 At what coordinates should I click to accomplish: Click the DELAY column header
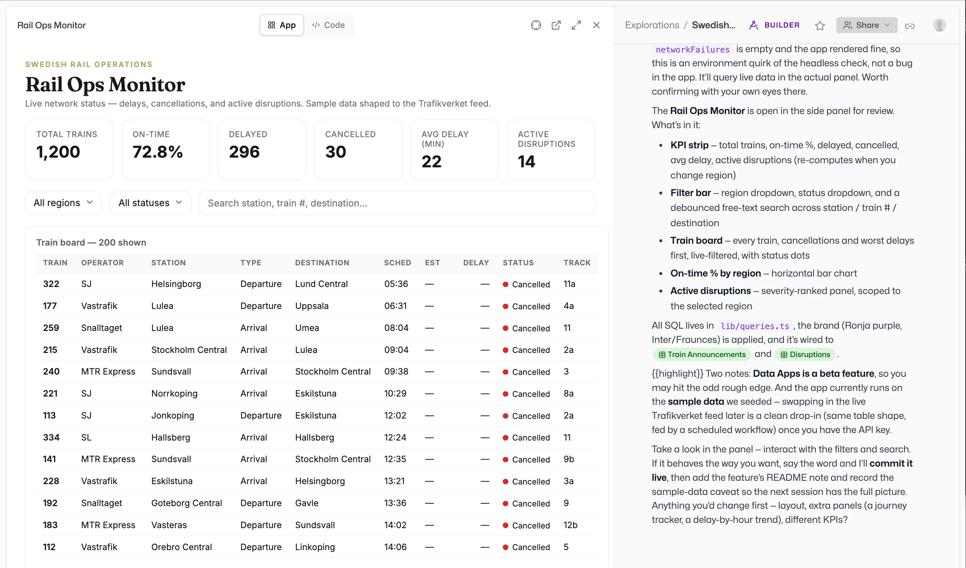(476, 263)
